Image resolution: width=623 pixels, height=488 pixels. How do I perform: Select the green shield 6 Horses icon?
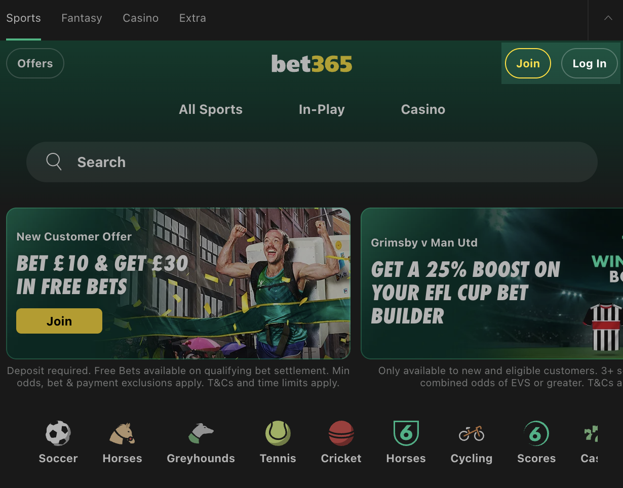click(x=406, y=433)
